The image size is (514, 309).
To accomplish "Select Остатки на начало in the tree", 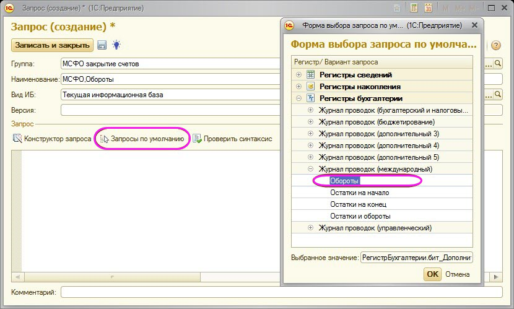I will [359, 193].
